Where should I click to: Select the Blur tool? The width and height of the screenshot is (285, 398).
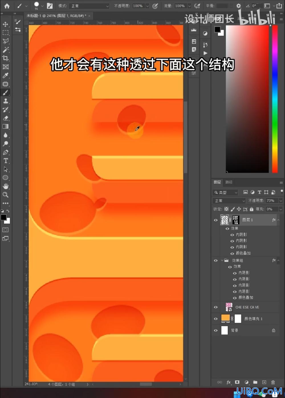click(x=5, y=135)
